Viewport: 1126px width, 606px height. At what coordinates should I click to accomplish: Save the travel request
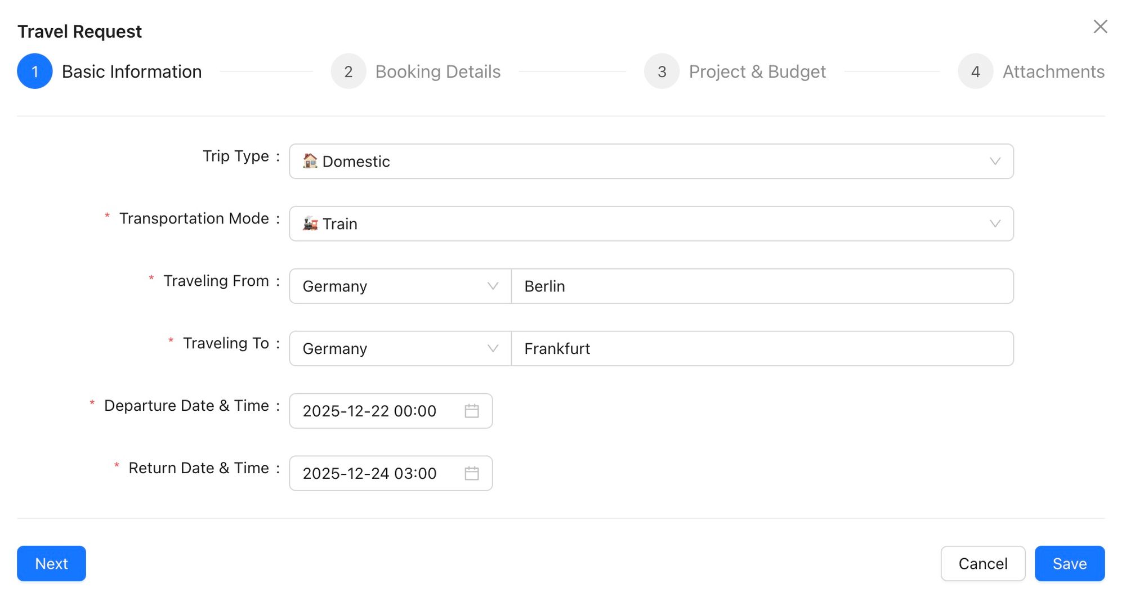pos(1069,563)
